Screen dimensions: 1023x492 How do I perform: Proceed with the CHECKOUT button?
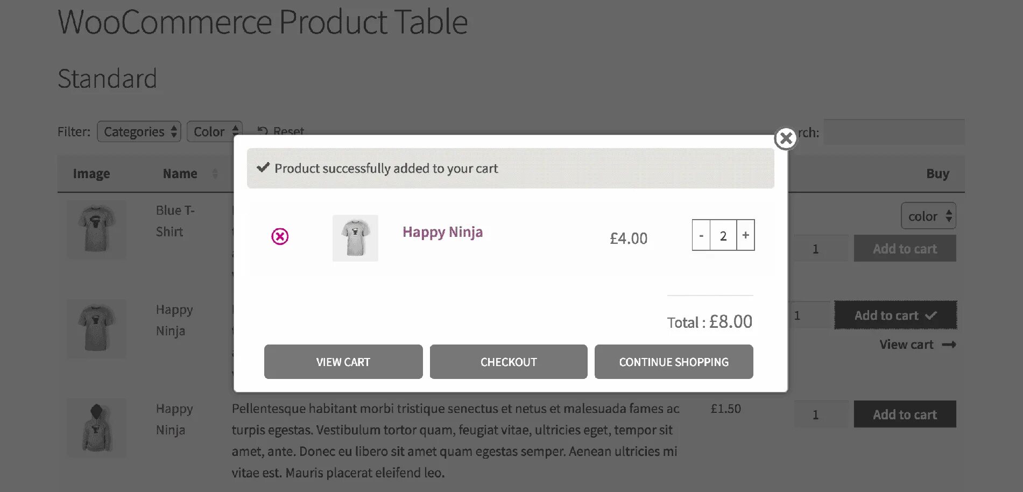508,362
